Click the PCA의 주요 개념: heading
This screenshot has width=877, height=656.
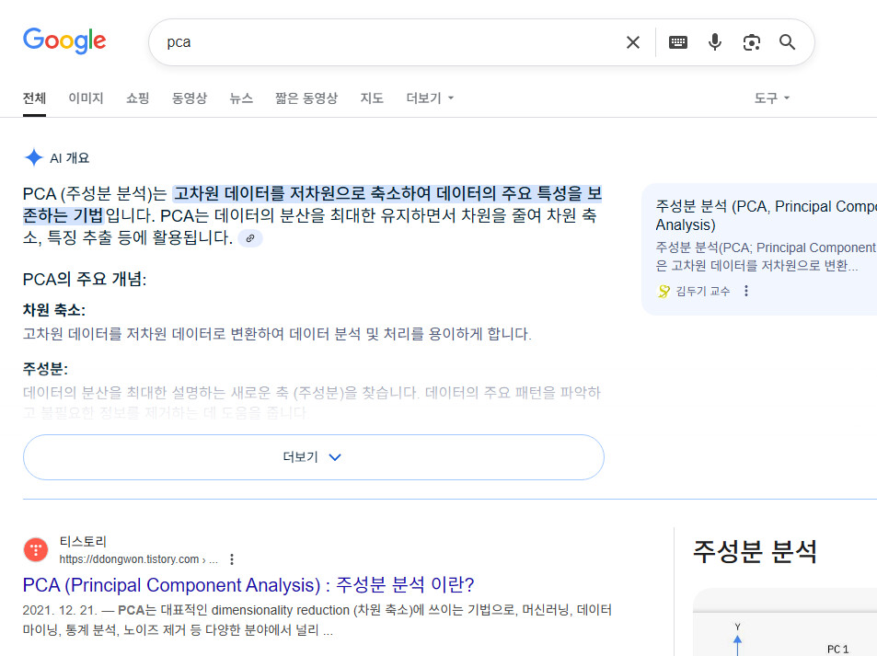pyautogui.click(x=85, y=279)
